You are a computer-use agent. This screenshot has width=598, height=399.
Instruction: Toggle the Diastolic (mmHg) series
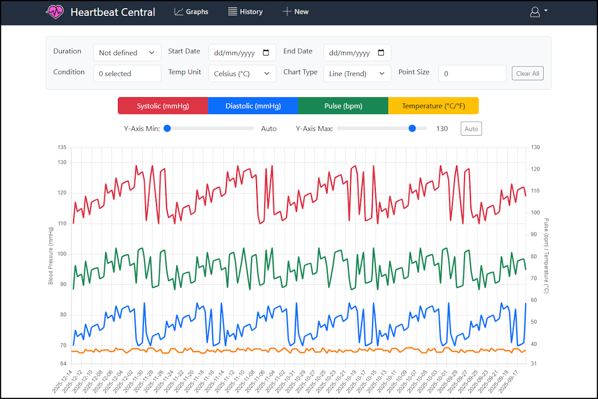(253, 105)
